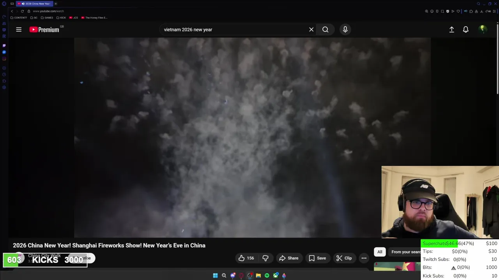Click the fireworks video player
Viewport: 499px width, 280px height.
click(252, 137)
